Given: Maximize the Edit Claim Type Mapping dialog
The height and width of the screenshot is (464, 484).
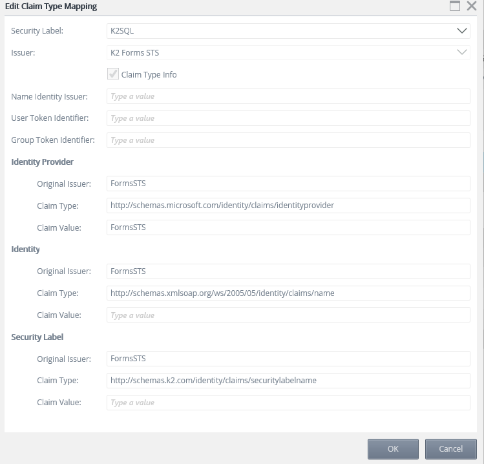Looking at the screenshot, I should [455, 6].
